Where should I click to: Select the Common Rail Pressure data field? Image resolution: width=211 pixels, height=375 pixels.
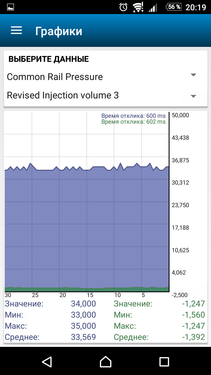pyautogui.click(x=55, y=77)
